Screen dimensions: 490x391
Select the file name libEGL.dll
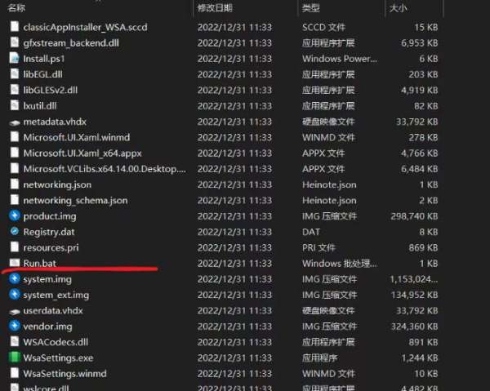pyautogui.click(x=42, y=74)
